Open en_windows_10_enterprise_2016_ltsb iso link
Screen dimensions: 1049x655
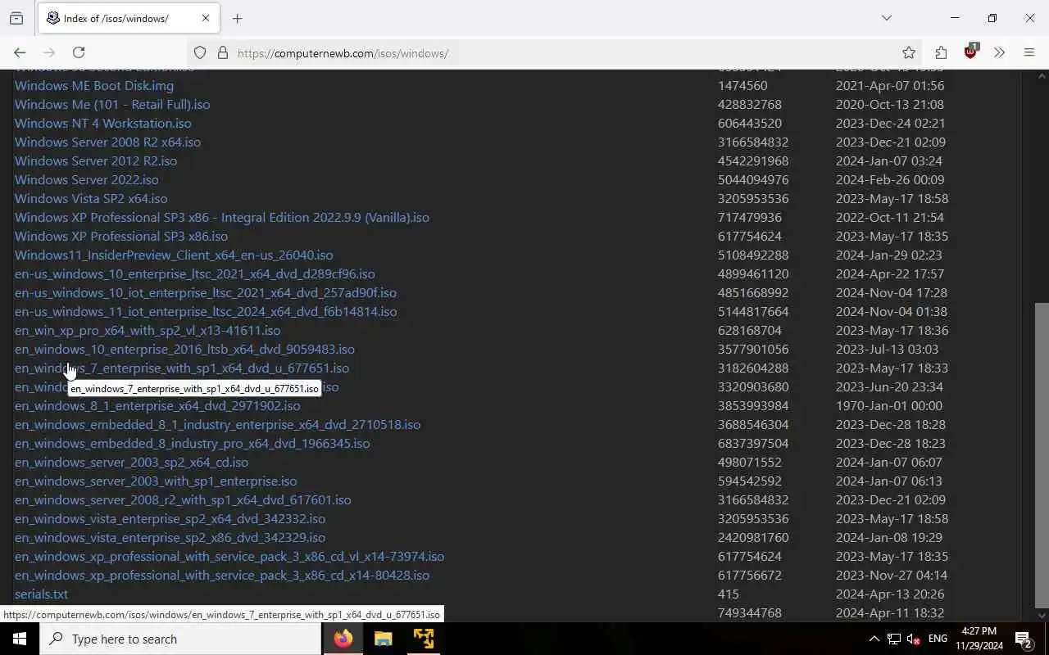point(184,349)
